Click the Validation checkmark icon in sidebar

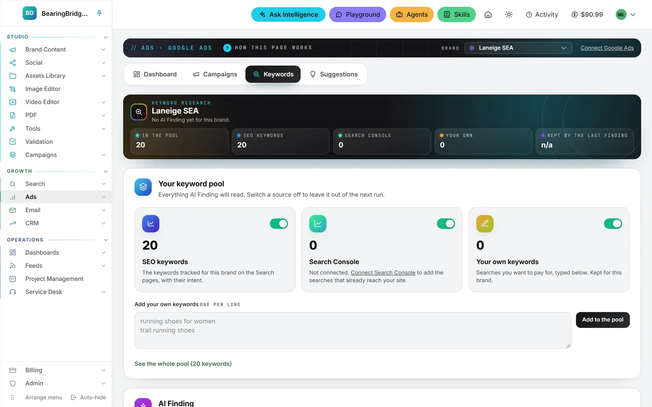pos(13,142)
